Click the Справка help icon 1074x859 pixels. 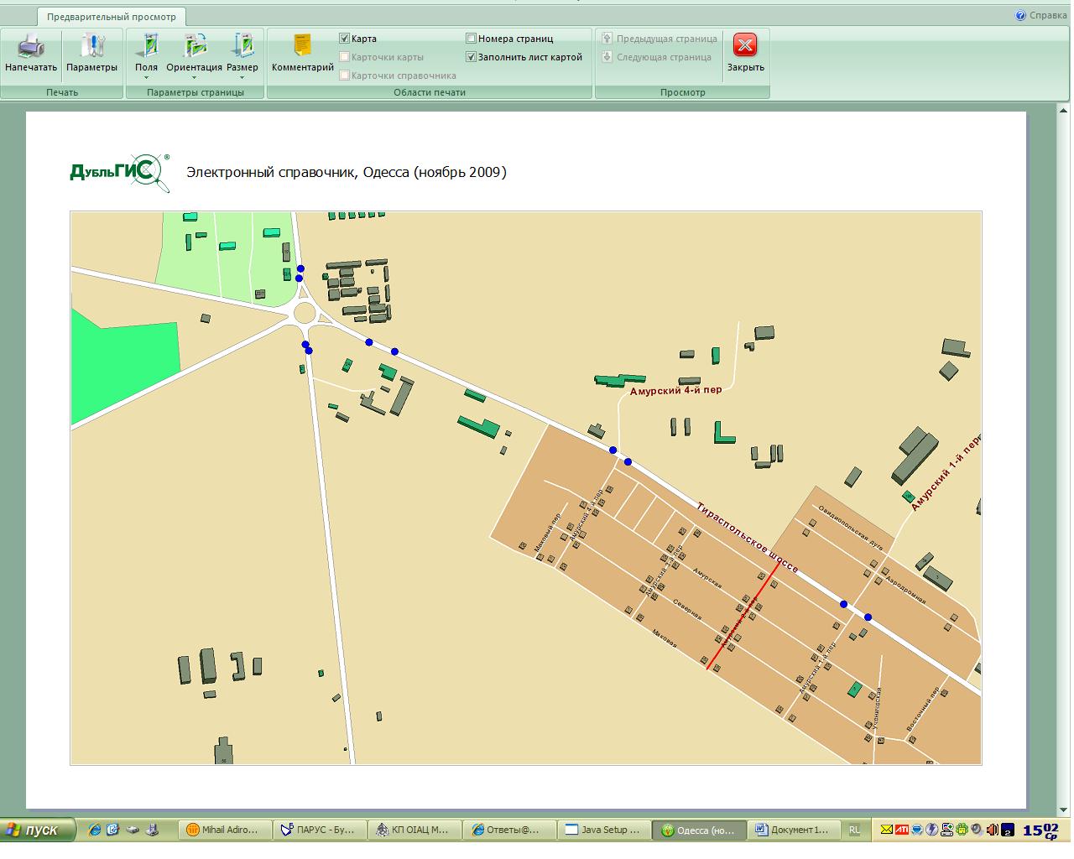1021,15
